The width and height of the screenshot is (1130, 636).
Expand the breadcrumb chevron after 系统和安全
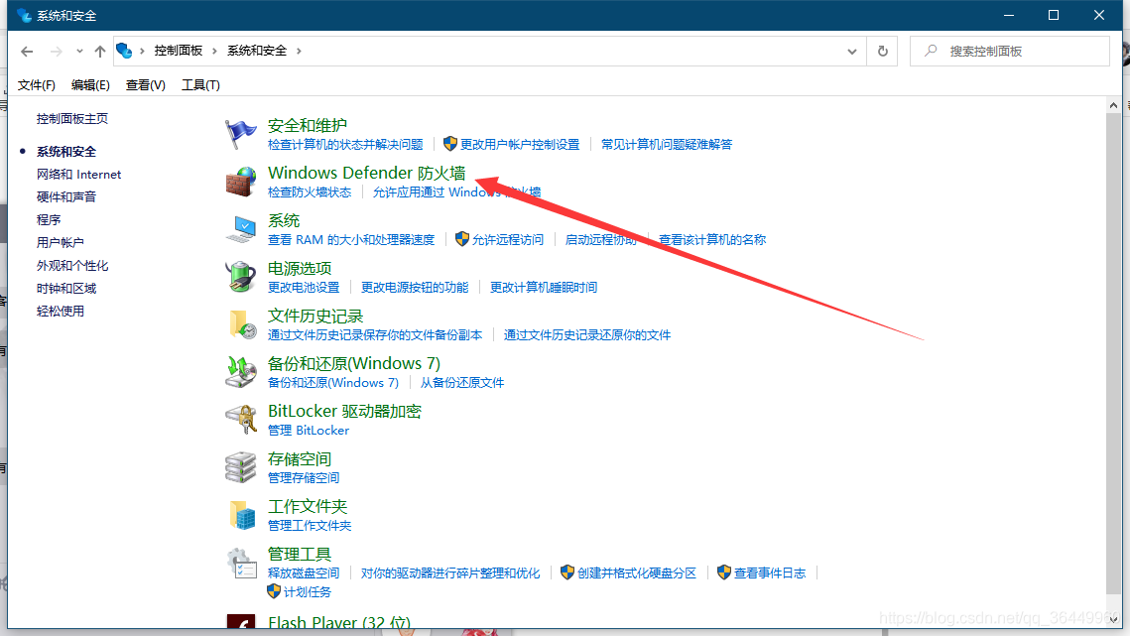tap(299, 51)
